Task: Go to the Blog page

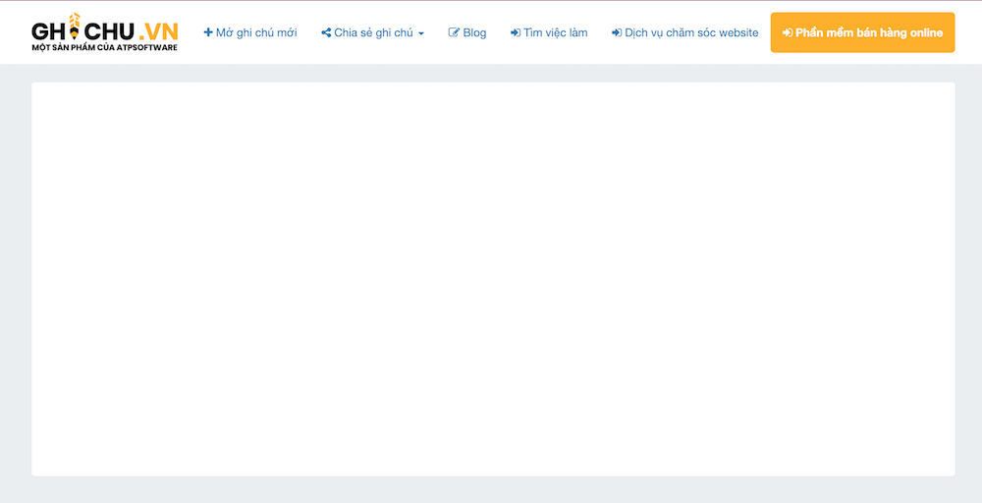Action: point(467,32)
